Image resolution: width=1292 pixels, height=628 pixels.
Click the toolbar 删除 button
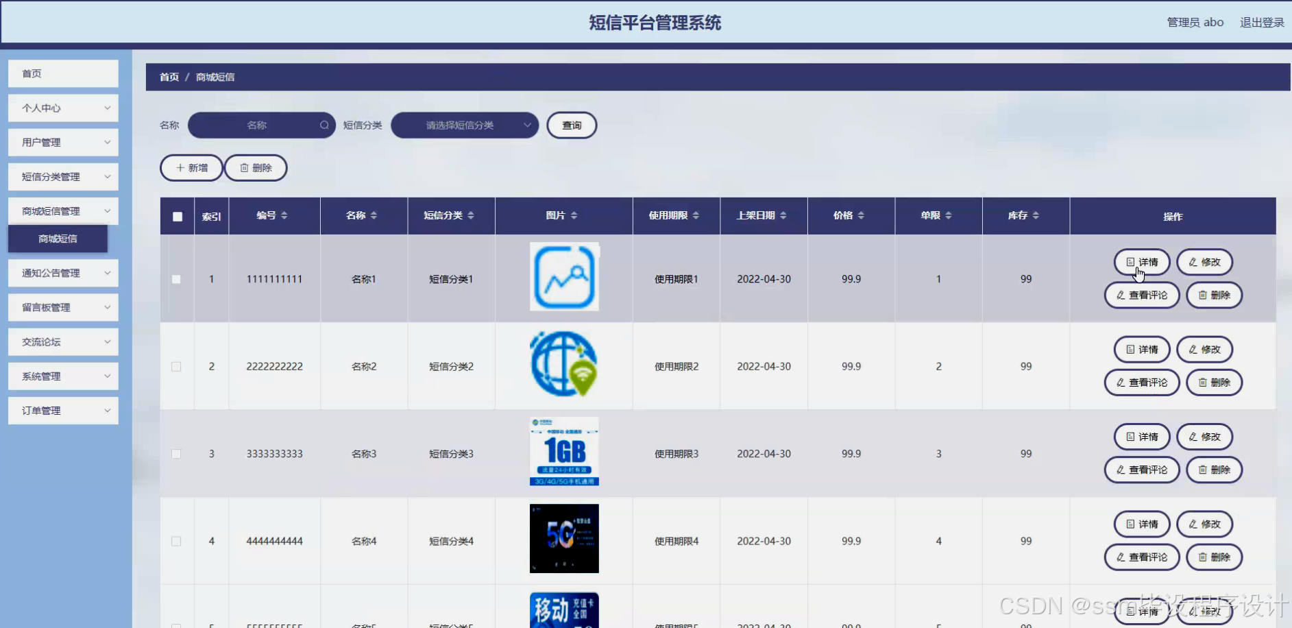[256, 167]
